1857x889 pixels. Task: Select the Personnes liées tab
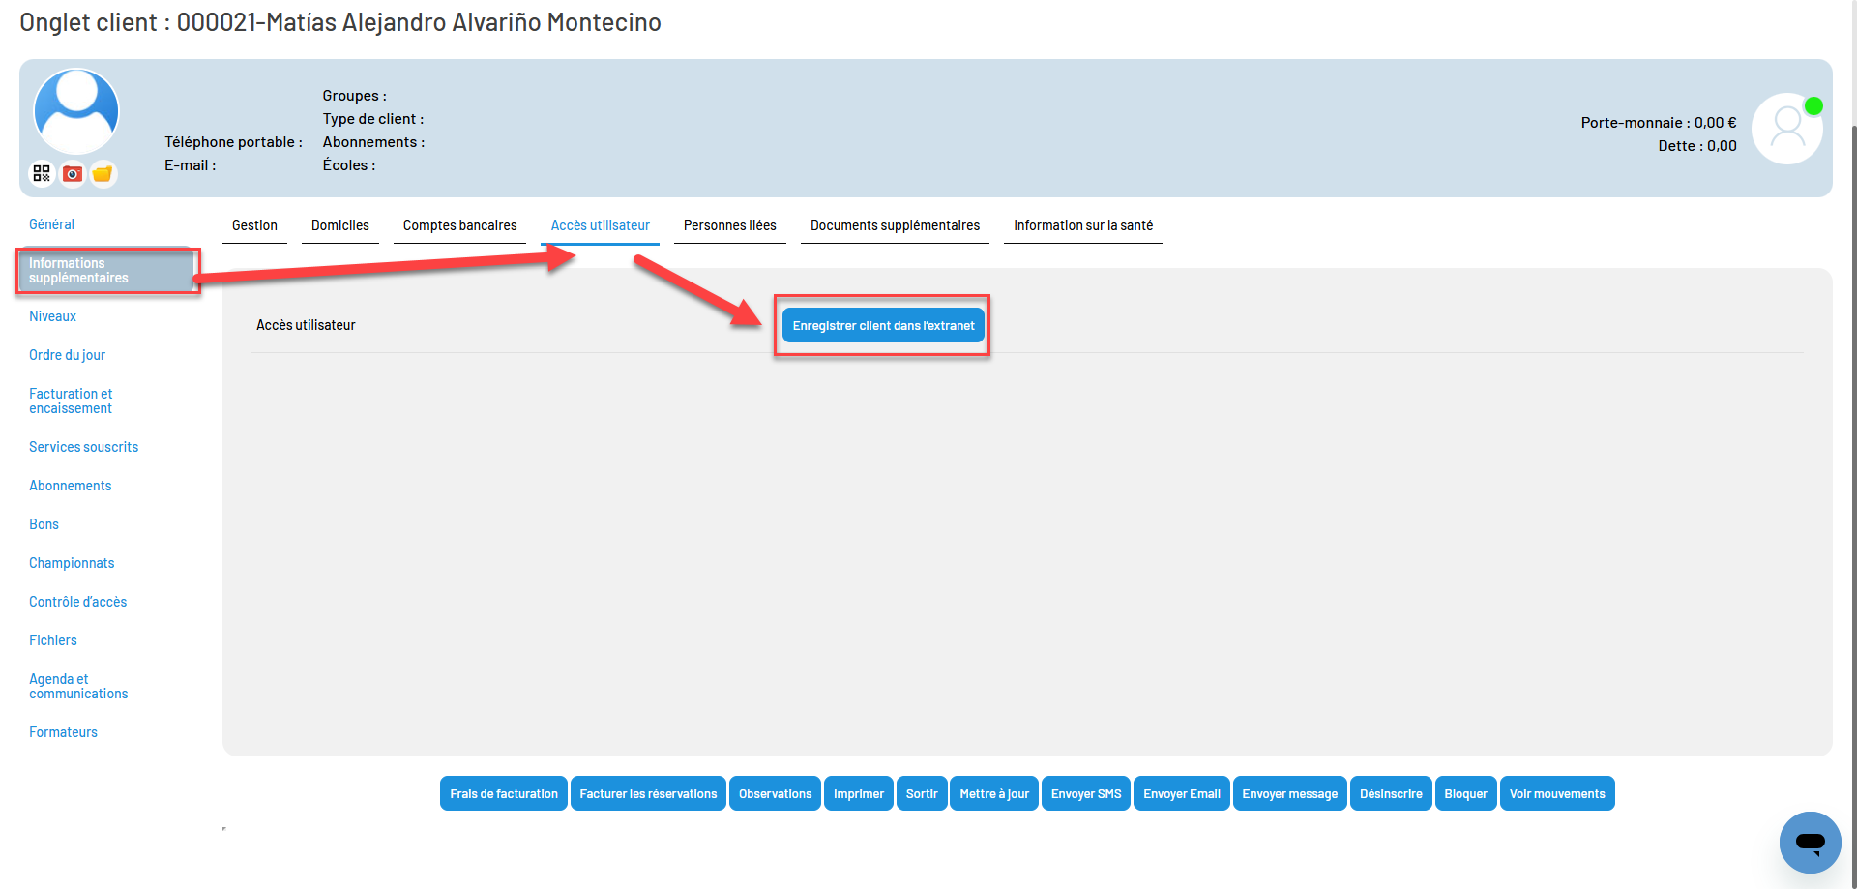point(729,224)
